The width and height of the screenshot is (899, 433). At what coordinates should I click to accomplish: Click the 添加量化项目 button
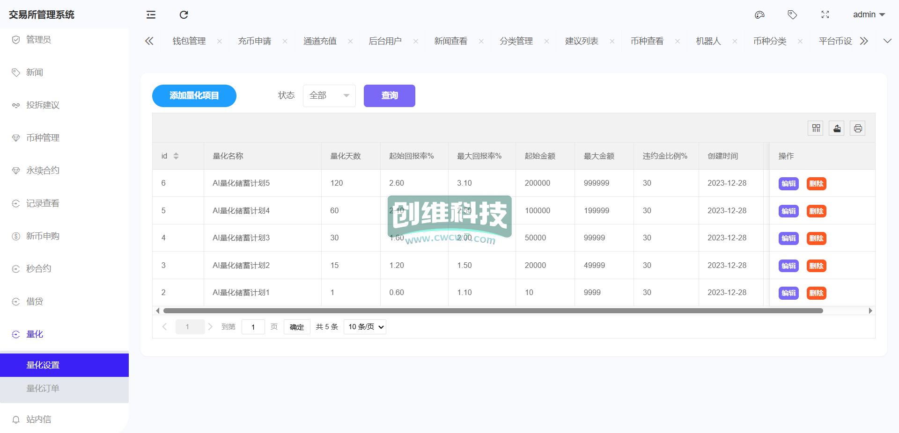pyautogui.click(x=194, y=96)
